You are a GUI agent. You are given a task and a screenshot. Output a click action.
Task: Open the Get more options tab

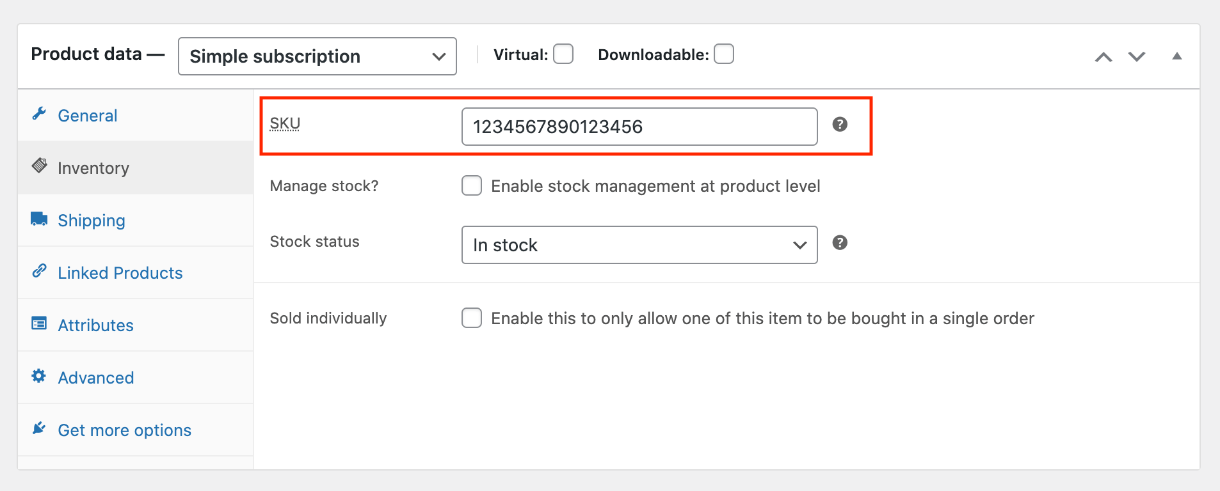[136, 430]
